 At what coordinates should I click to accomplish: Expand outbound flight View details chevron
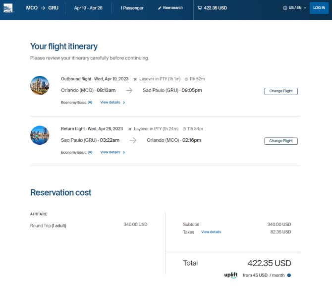tap(124, 103)
